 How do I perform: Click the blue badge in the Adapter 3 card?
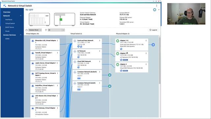pos(125,60)
